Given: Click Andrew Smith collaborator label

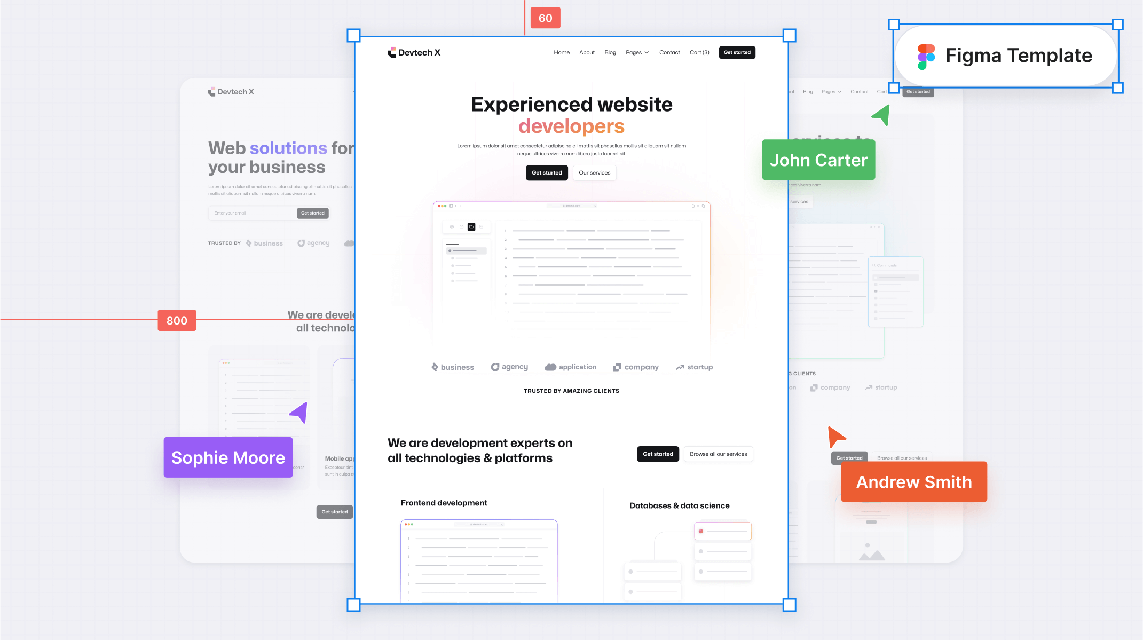Looking at the screenshot, I should (x=914, y=482).
